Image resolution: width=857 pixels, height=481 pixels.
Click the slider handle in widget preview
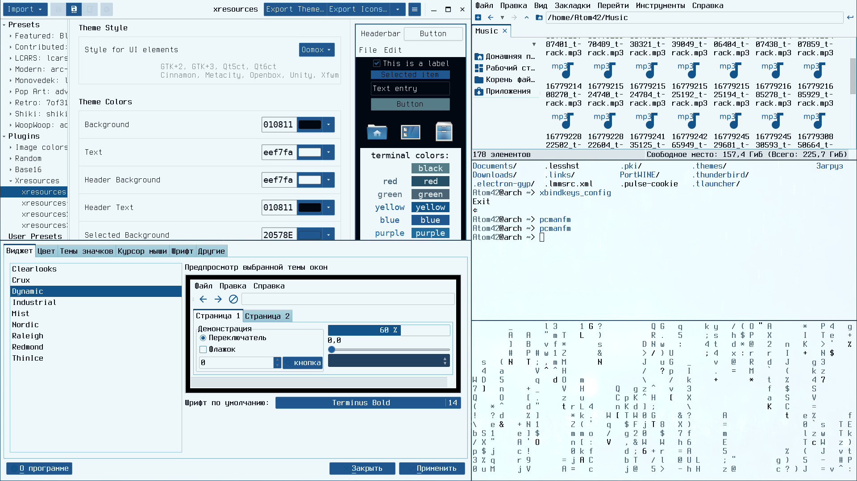[332, 350]
